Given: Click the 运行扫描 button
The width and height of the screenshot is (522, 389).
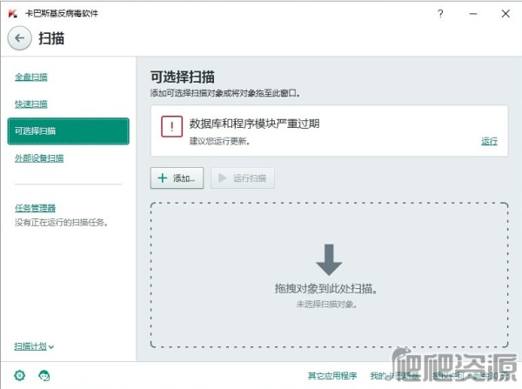Looking at the screenshot, I should pos(243,178).
